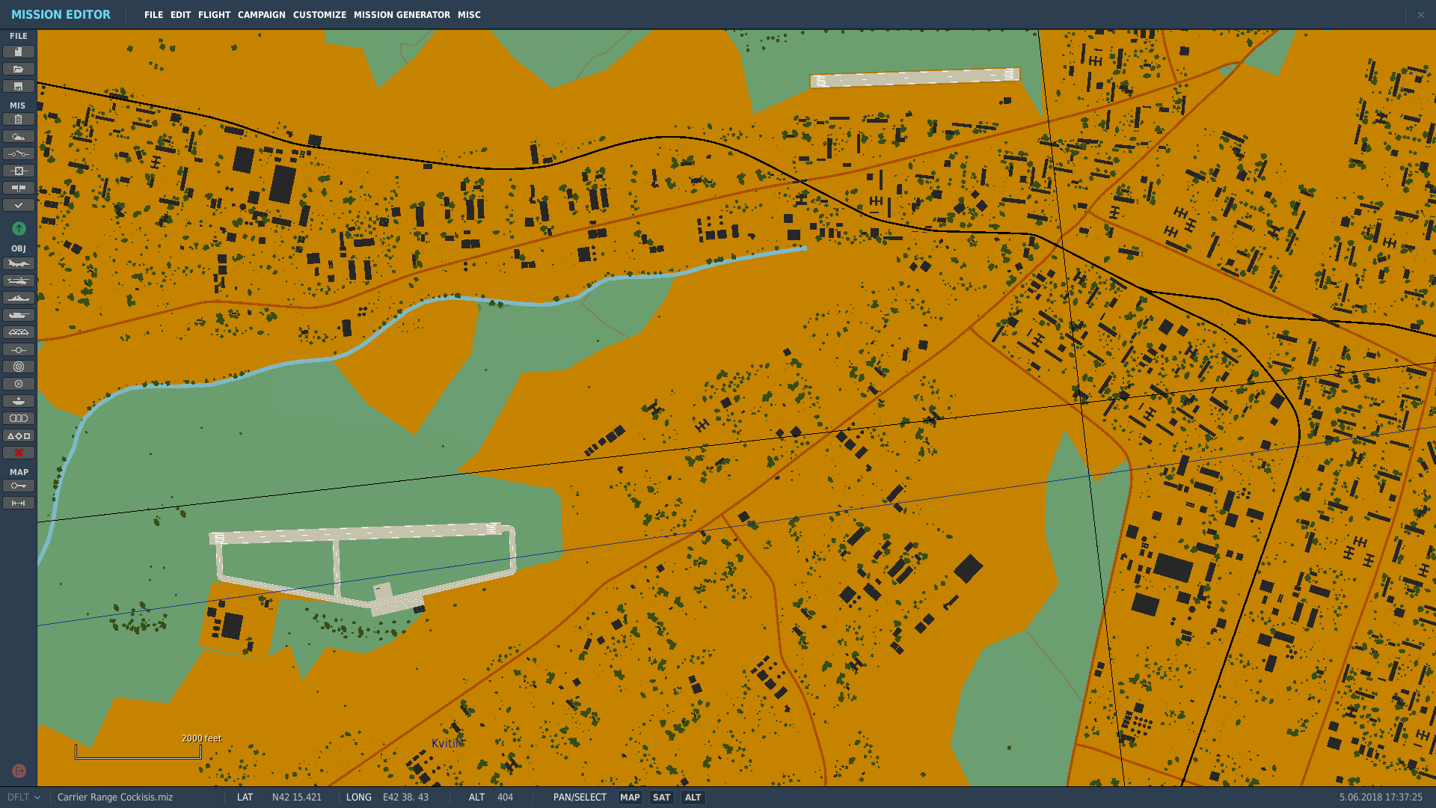Image resolution: width=1436 pixels, height=808 pixels.
Task: Open the CAMPAIGN menu
Action: pyautogui.click(x=261, y=15)
